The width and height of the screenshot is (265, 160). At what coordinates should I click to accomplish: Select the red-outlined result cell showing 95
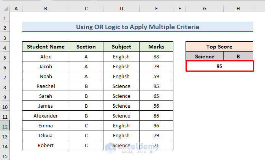click(x=219, y=66)
